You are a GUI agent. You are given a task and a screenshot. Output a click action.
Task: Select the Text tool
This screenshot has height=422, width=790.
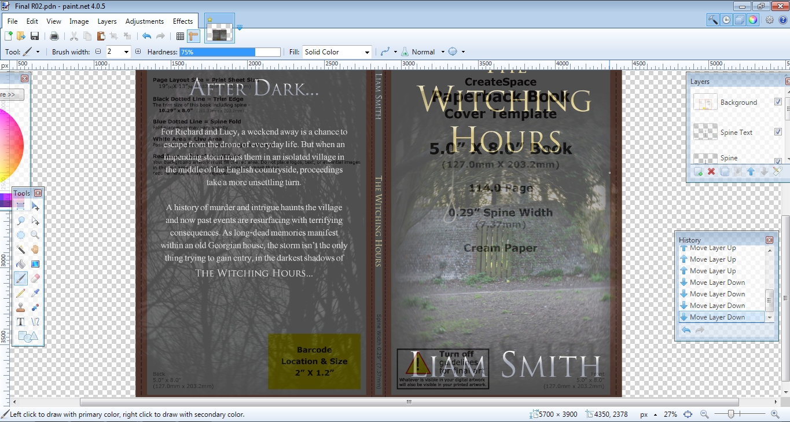coord(21,322)
